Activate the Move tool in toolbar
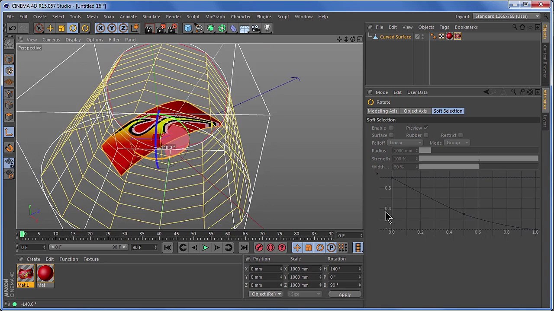This screenshot has height=311, width=554. [50, 28]
